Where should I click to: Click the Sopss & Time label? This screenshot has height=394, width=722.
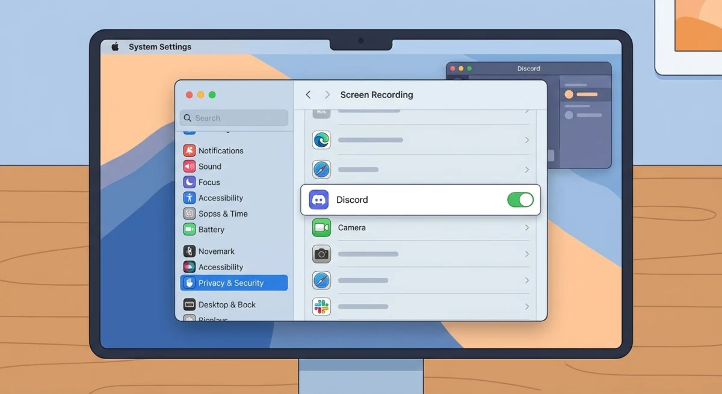[x=223, y=214]
